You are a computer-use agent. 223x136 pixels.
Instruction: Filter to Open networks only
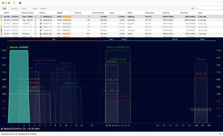pos(35,8)
